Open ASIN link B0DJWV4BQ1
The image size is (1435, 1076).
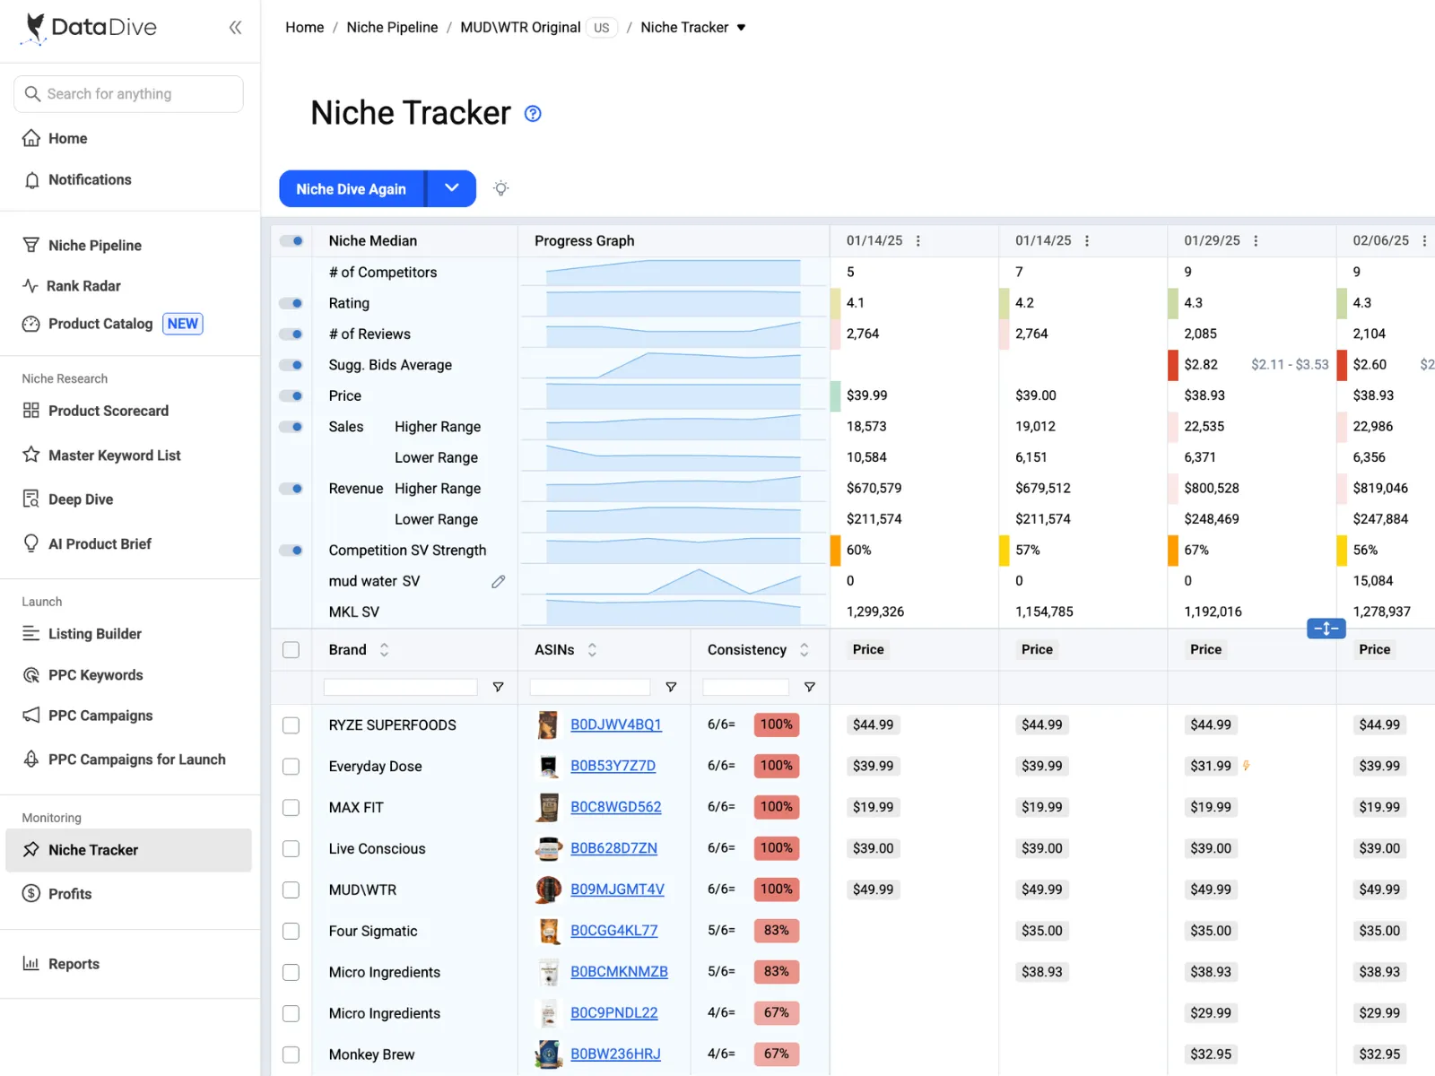616,725
